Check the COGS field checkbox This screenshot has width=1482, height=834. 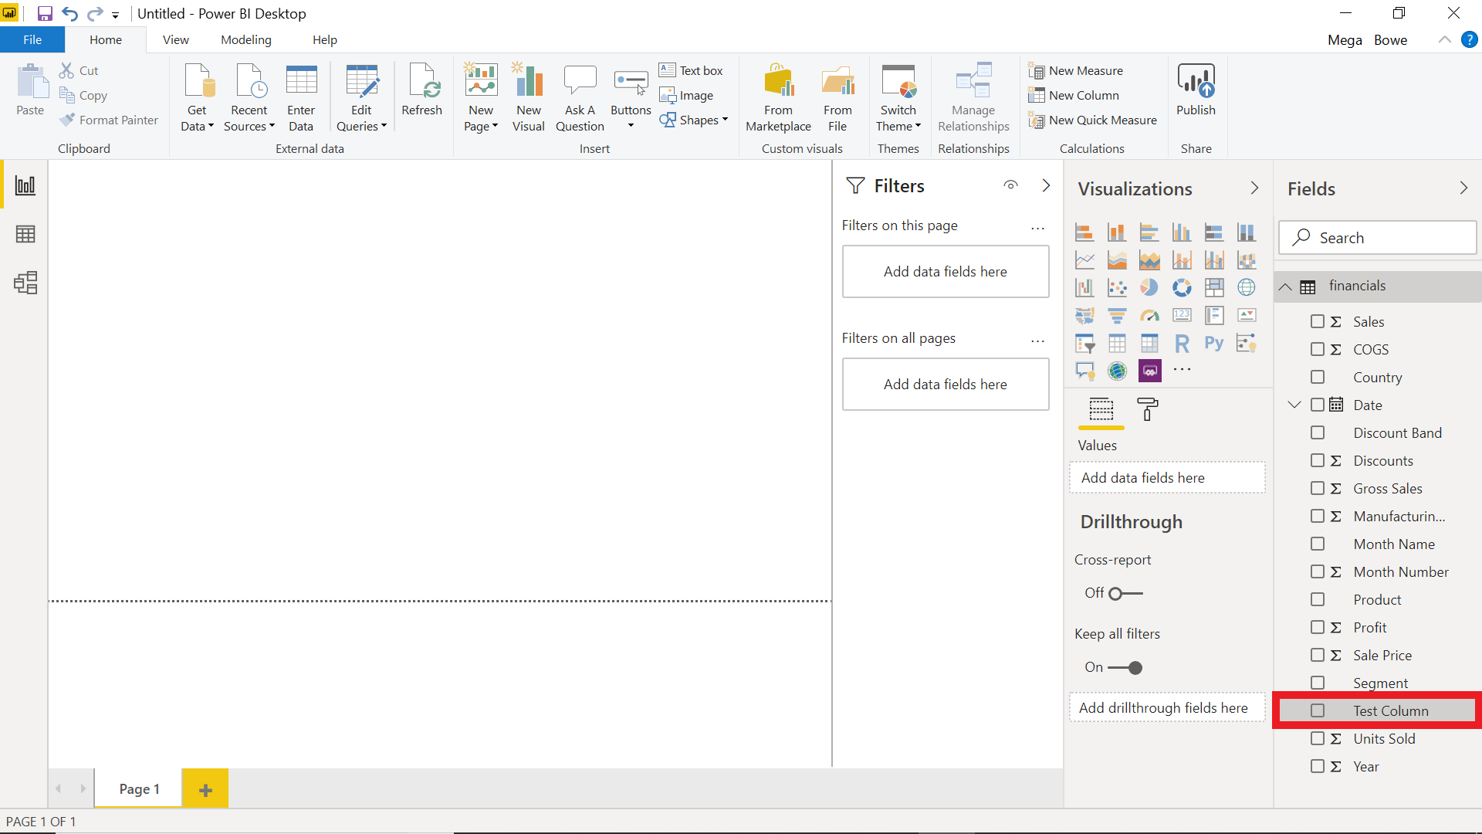pyautogui.click(x=1318, y=349)
